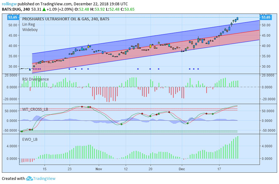
Task: Click the H:53.92 high value
Action: click(97, 9)
